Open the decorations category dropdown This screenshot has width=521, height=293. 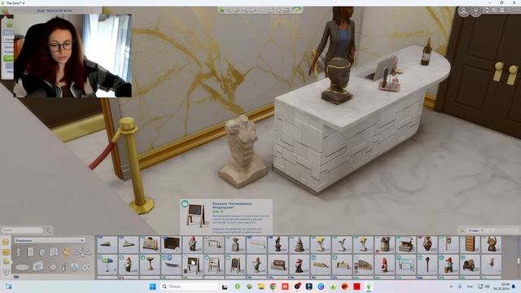[50, 240]
